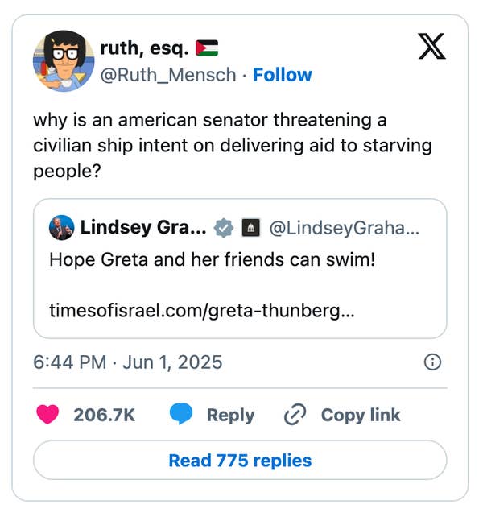Image resolution: width=483 pixels, height=517 pixels.
Task: Click the ruth, esq. display name
Action: pyautogui.click(x=144, y=48)
